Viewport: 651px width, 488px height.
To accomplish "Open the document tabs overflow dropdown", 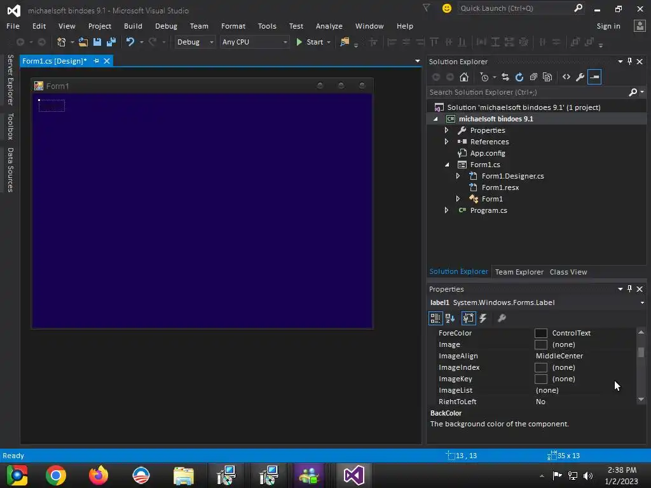I will point(417,61).
